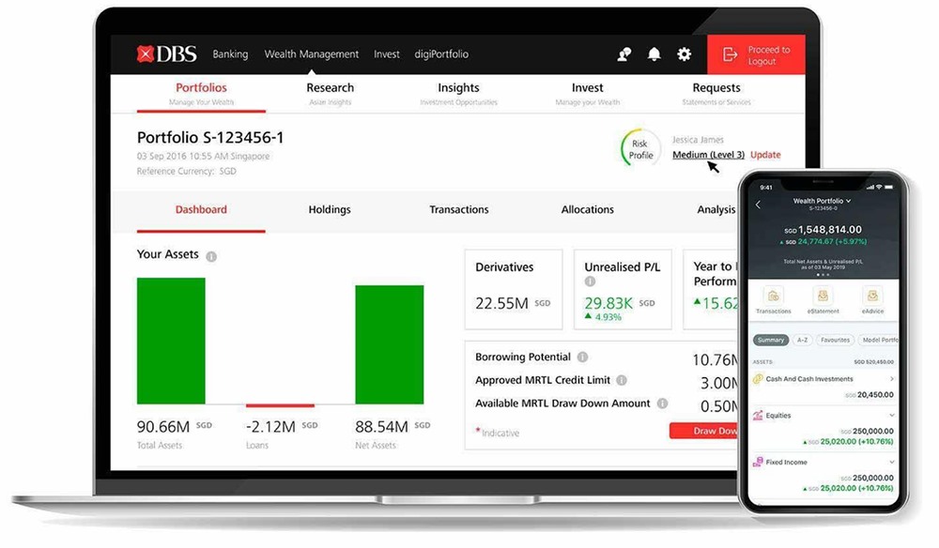Switch to the Holdings tab
Screen dimensions: 939x548
(330, 210)
